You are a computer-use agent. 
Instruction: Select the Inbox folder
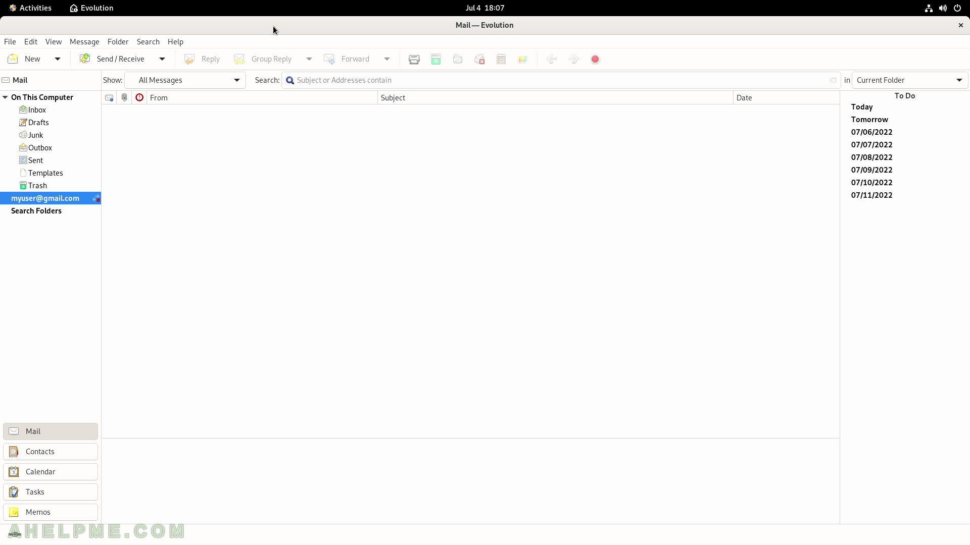[x=37, y=110]
